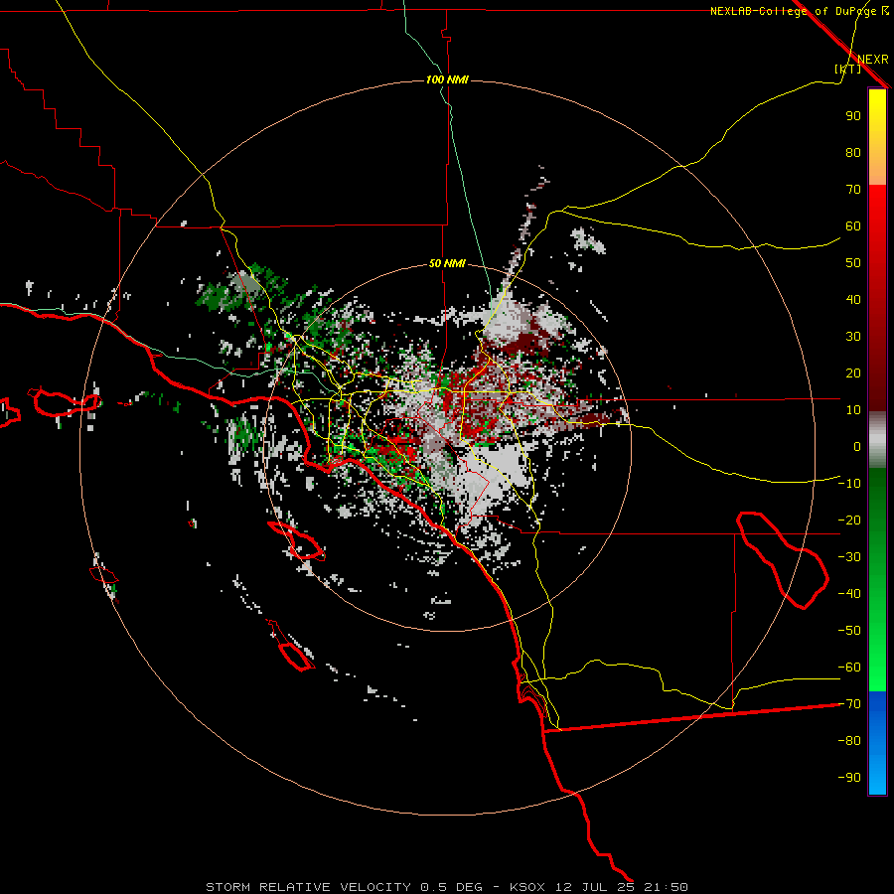Click the 30 value on the velocity scale
The width and height of the screenshot is (894, 894).
tap(853, 337)
